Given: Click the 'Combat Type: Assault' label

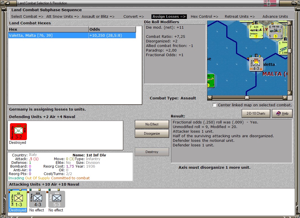Looking at the screenshot, I should 173,98.
